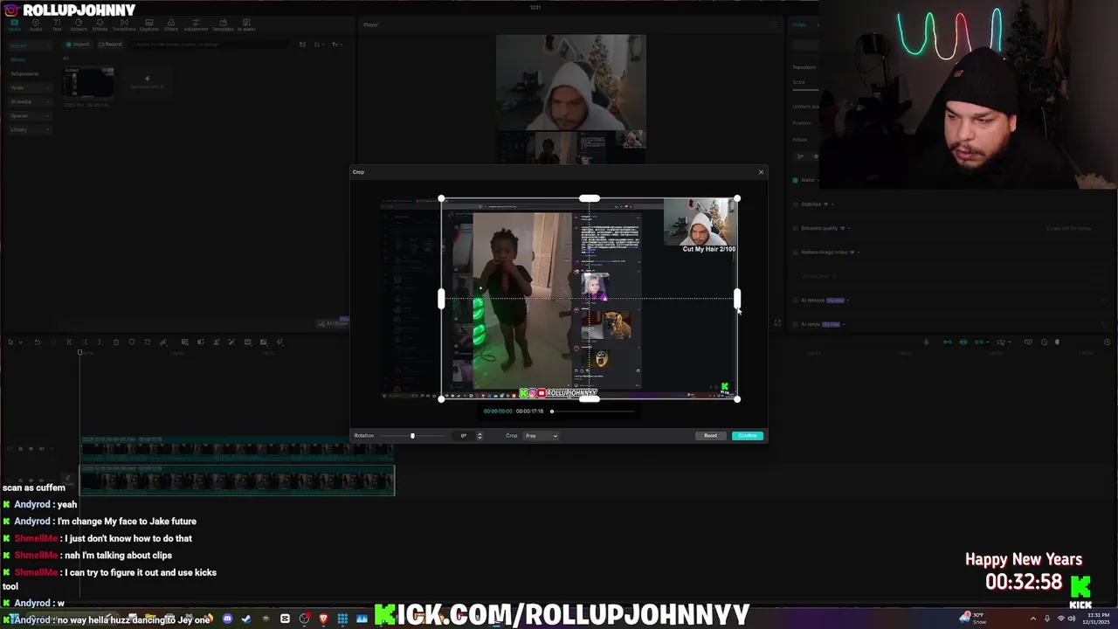Reset the crop settings
This screenshot has width=1118, height=629.
click(710, 435)
